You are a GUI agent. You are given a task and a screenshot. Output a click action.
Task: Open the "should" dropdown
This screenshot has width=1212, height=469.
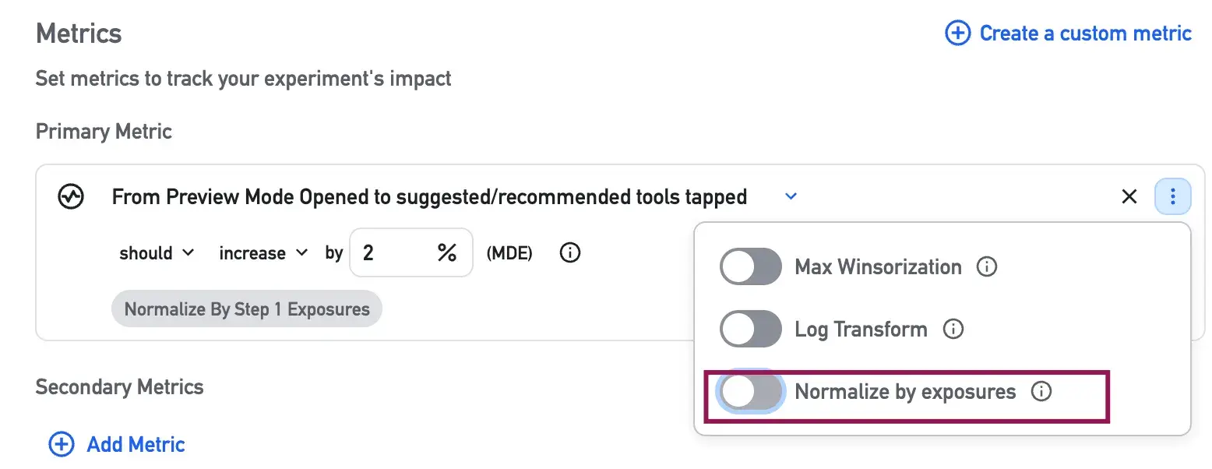[157, 253]
